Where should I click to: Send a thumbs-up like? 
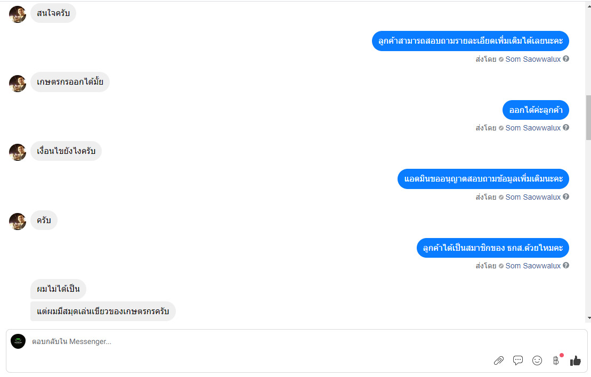576,361
